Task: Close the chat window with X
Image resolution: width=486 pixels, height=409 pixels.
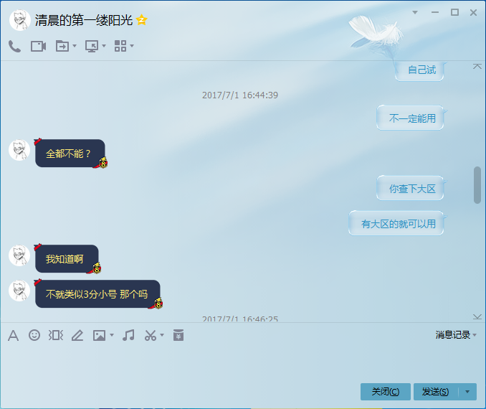Action: click(x=473, y=12)
